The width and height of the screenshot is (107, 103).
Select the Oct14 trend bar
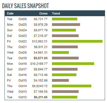pos(72,86)
